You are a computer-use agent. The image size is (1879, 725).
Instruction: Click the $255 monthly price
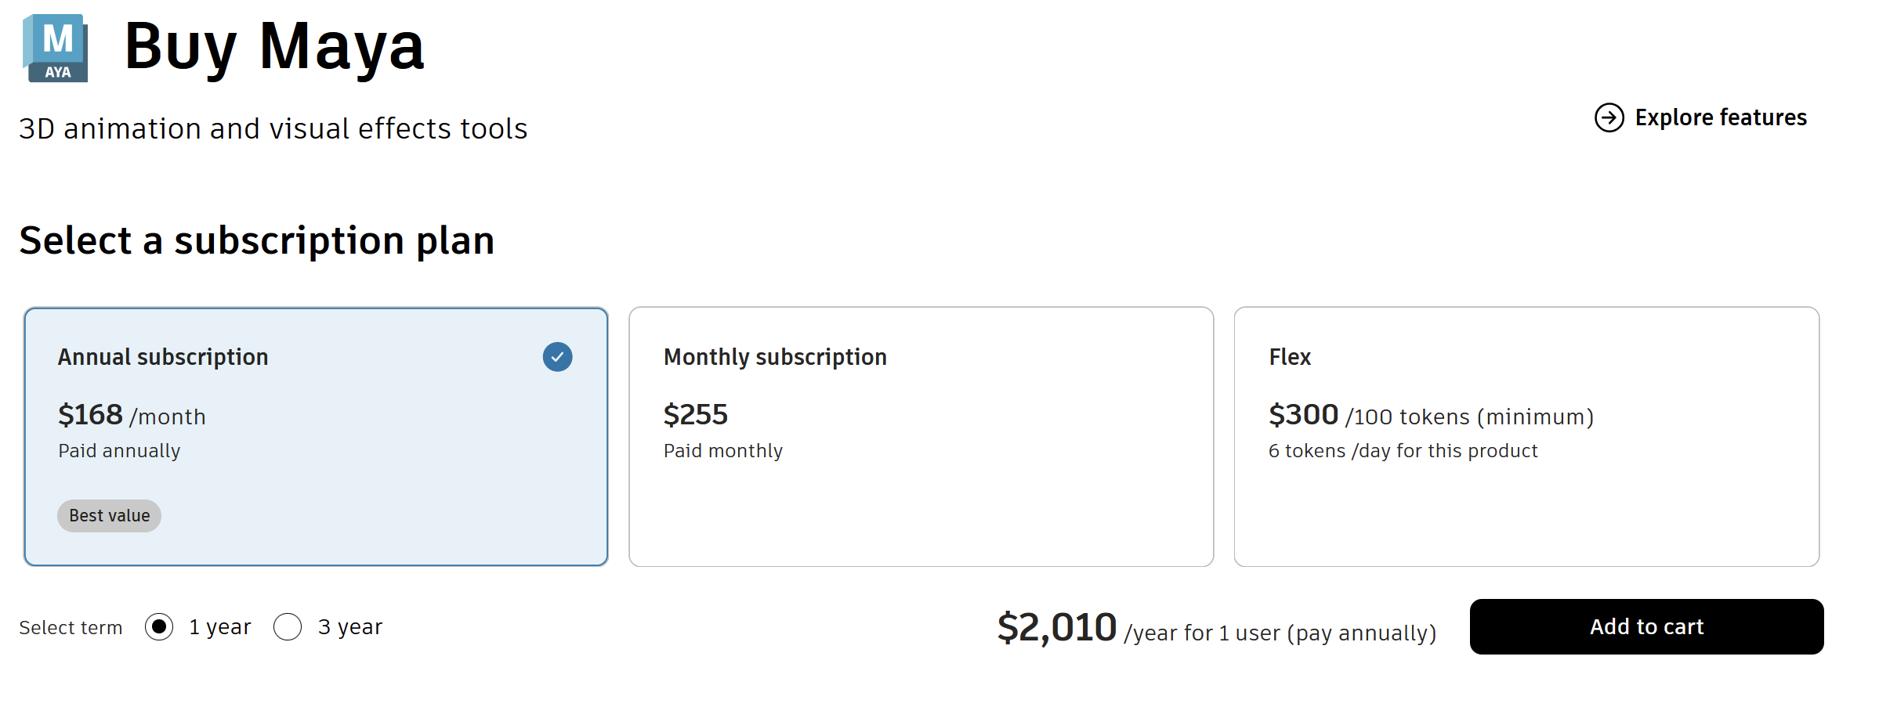point(695,415)
